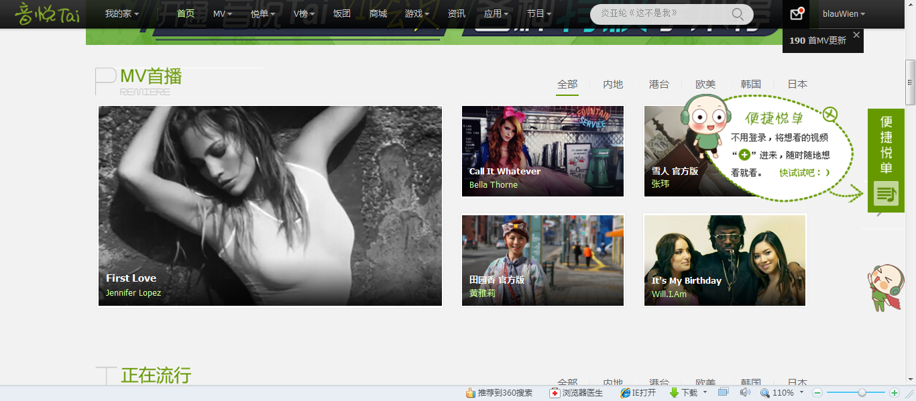Click the thumbs-up 推荐到360搜索 icon
The image size is (916, 401).
(x=471, y=393)
